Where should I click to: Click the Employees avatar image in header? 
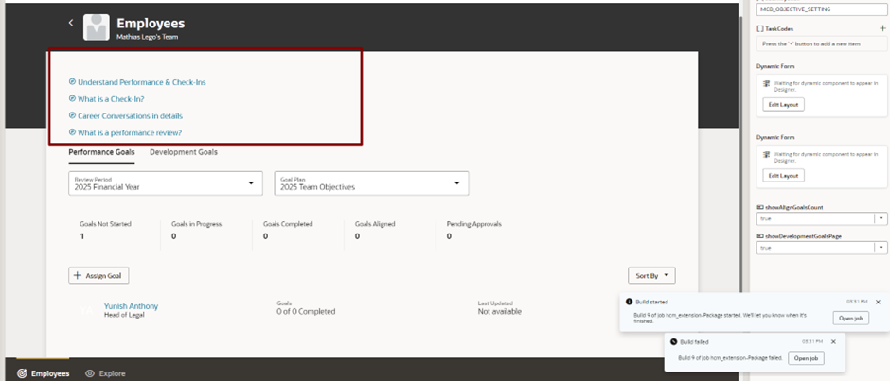(96, 27)
